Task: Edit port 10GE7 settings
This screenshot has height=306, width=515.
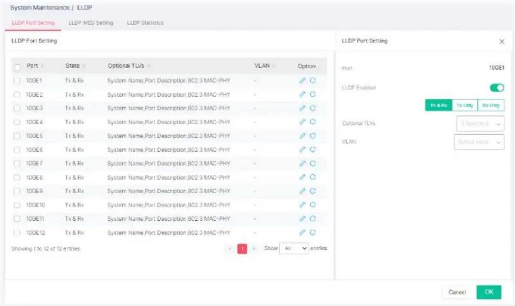Action: tap(303, 164)
